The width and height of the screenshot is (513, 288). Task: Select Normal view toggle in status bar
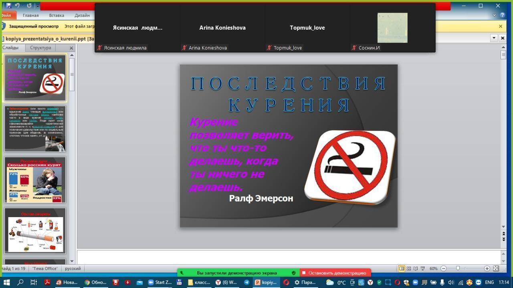tap(402, 268)
